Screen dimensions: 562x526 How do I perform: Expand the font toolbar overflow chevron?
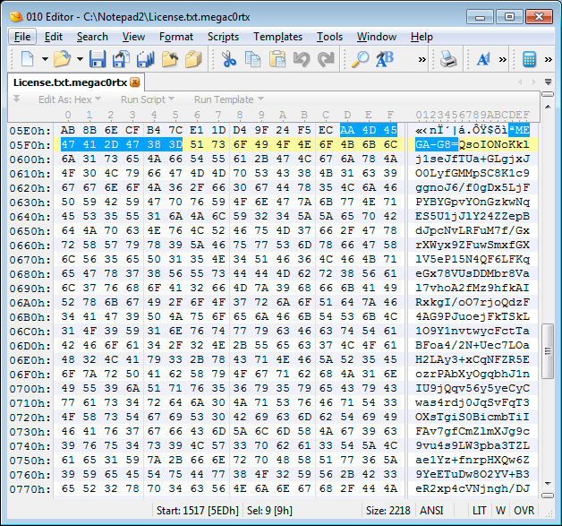pyautogui.click(x=503, y=59)
